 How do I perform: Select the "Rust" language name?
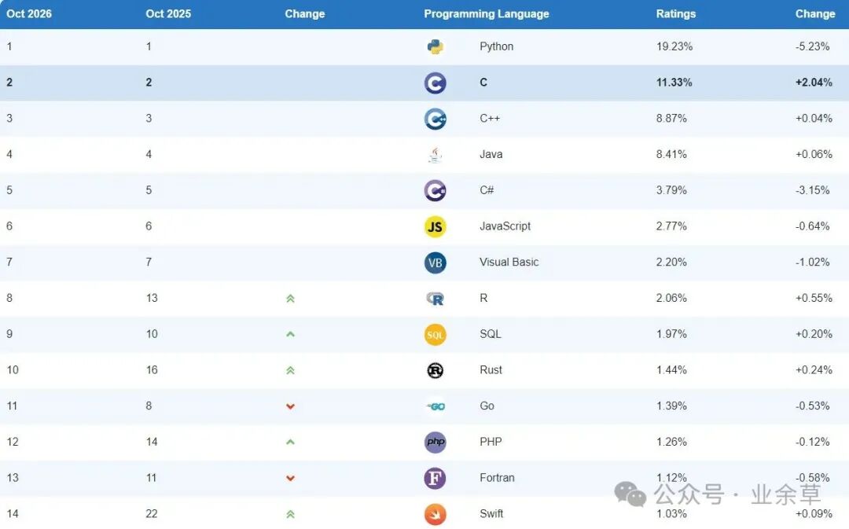pos(491,369)
